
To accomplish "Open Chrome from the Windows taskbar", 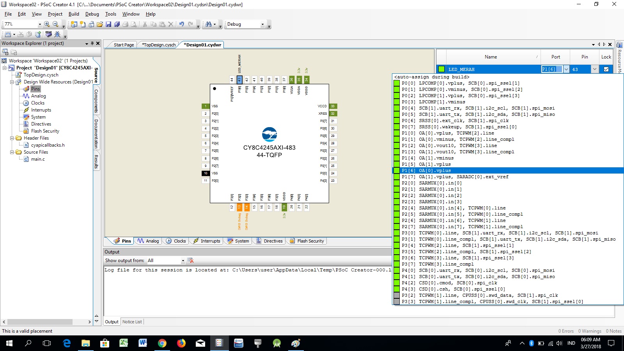I will 162,343.
